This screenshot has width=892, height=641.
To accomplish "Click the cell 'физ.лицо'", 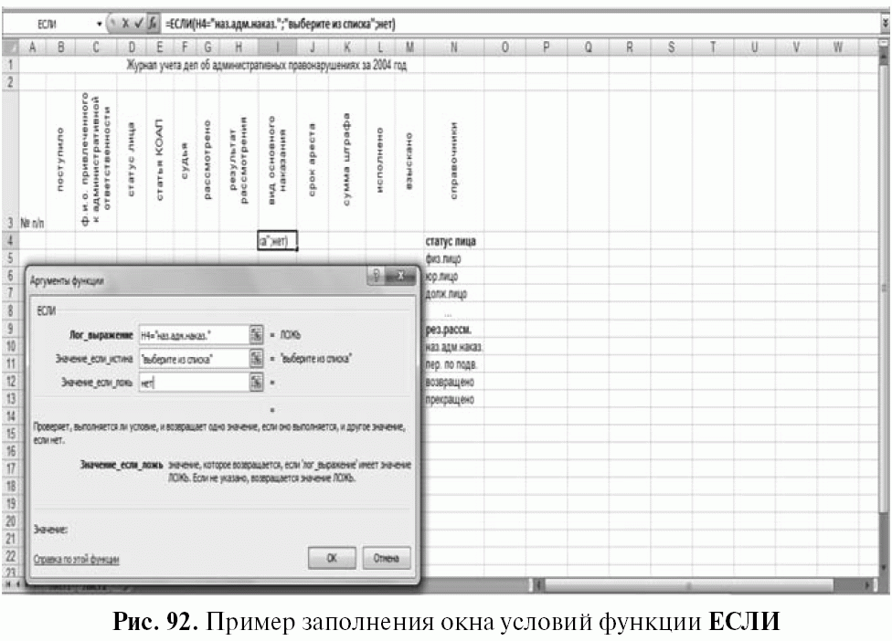I will [x=453, y=258].
